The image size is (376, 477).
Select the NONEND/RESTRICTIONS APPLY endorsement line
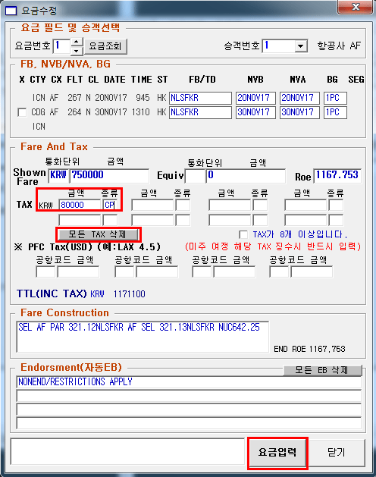189,382
